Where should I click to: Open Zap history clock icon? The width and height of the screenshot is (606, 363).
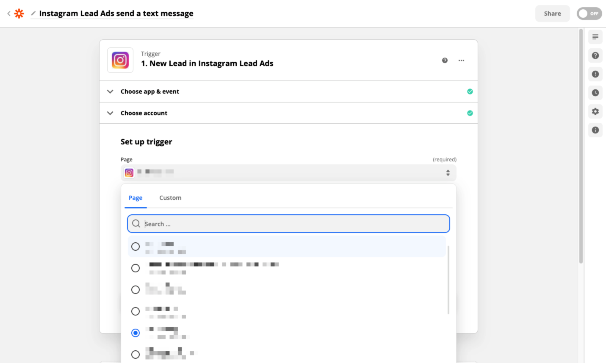(x=595, y=93)
